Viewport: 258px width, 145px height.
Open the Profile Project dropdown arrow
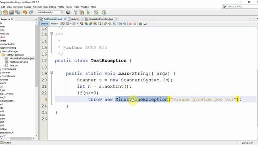108,12
